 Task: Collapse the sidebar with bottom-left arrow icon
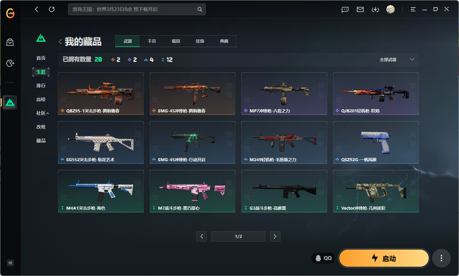pyautogui.click(x=10, y=263)
